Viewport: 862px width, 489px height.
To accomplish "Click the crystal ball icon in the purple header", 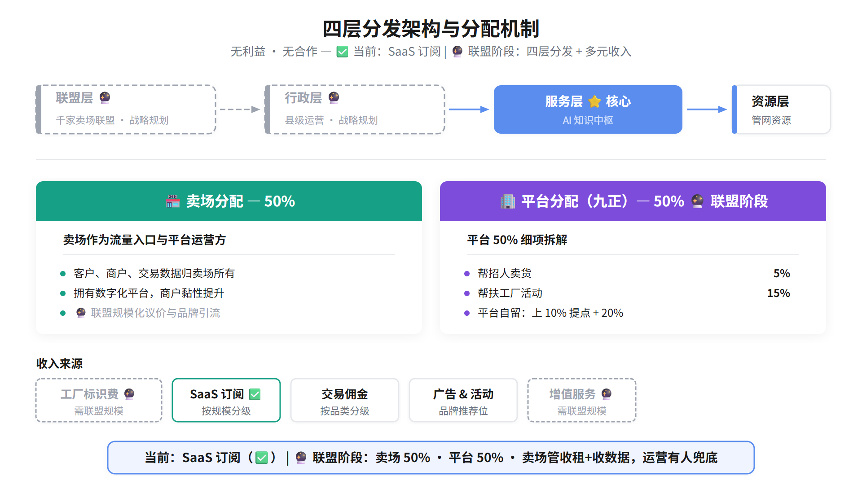I will [x=697, y=201].
